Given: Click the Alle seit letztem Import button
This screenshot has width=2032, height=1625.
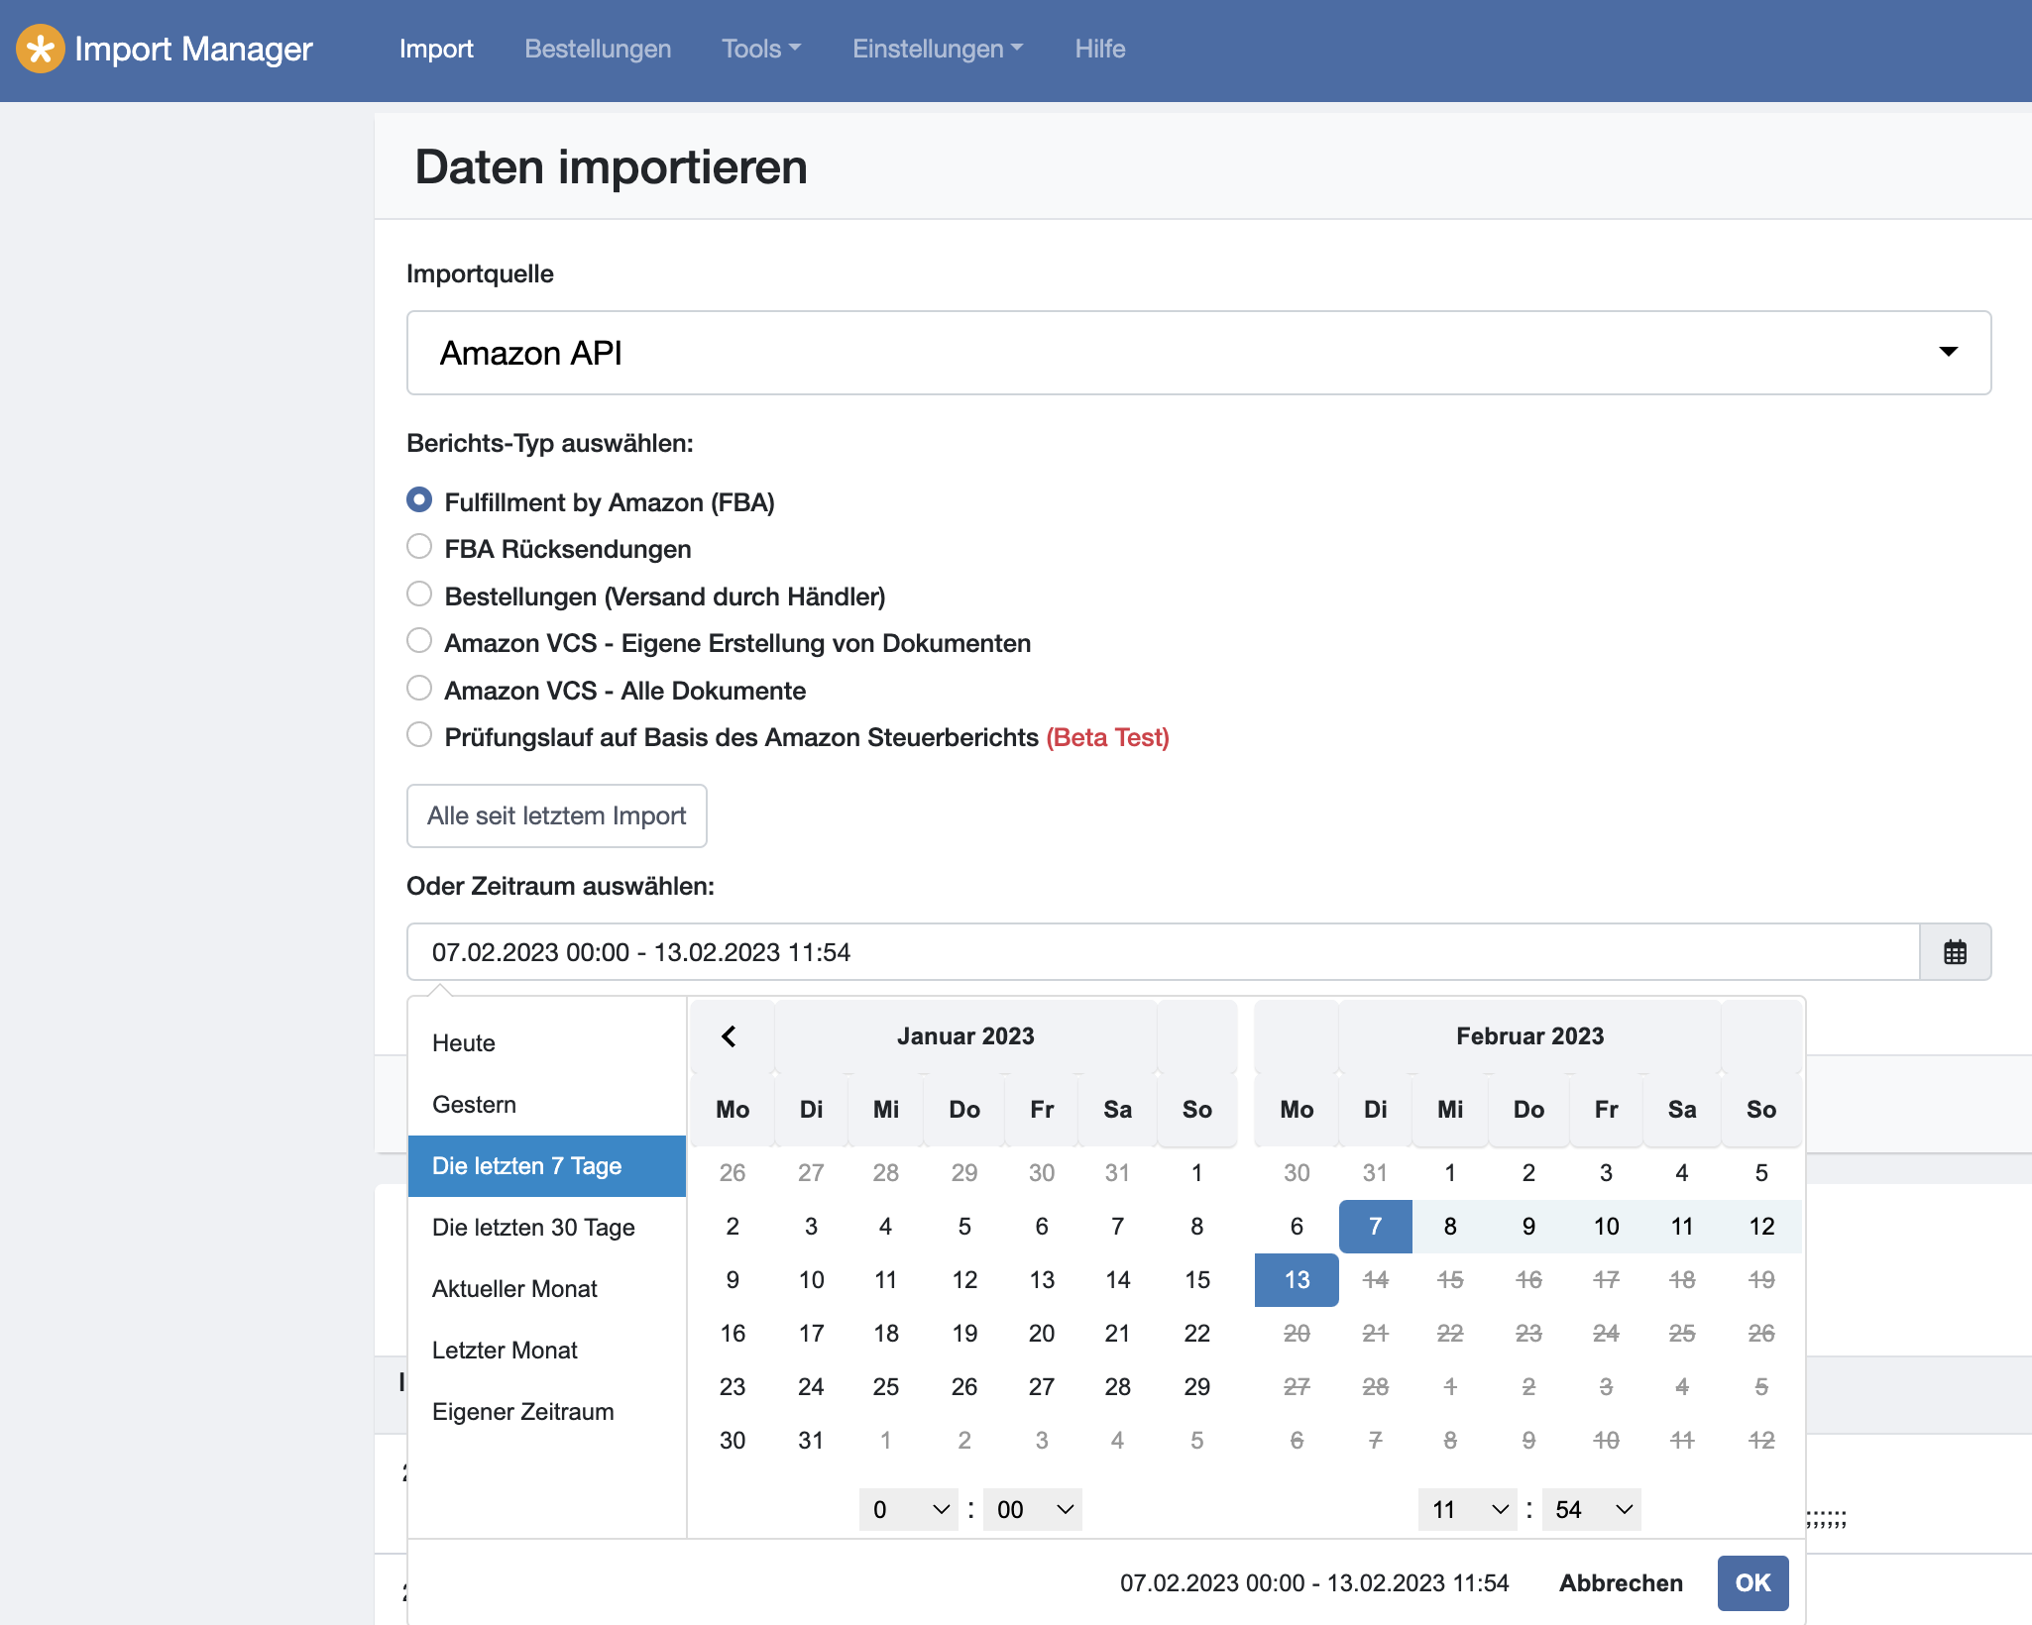Looking at the screenshot, I should coord(556,815).
